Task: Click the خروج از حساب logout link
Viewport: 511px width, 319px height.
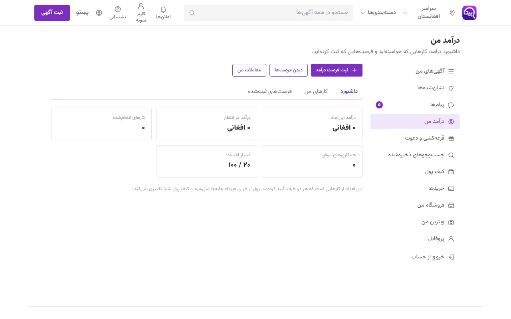Action: [x=415, y=257]
